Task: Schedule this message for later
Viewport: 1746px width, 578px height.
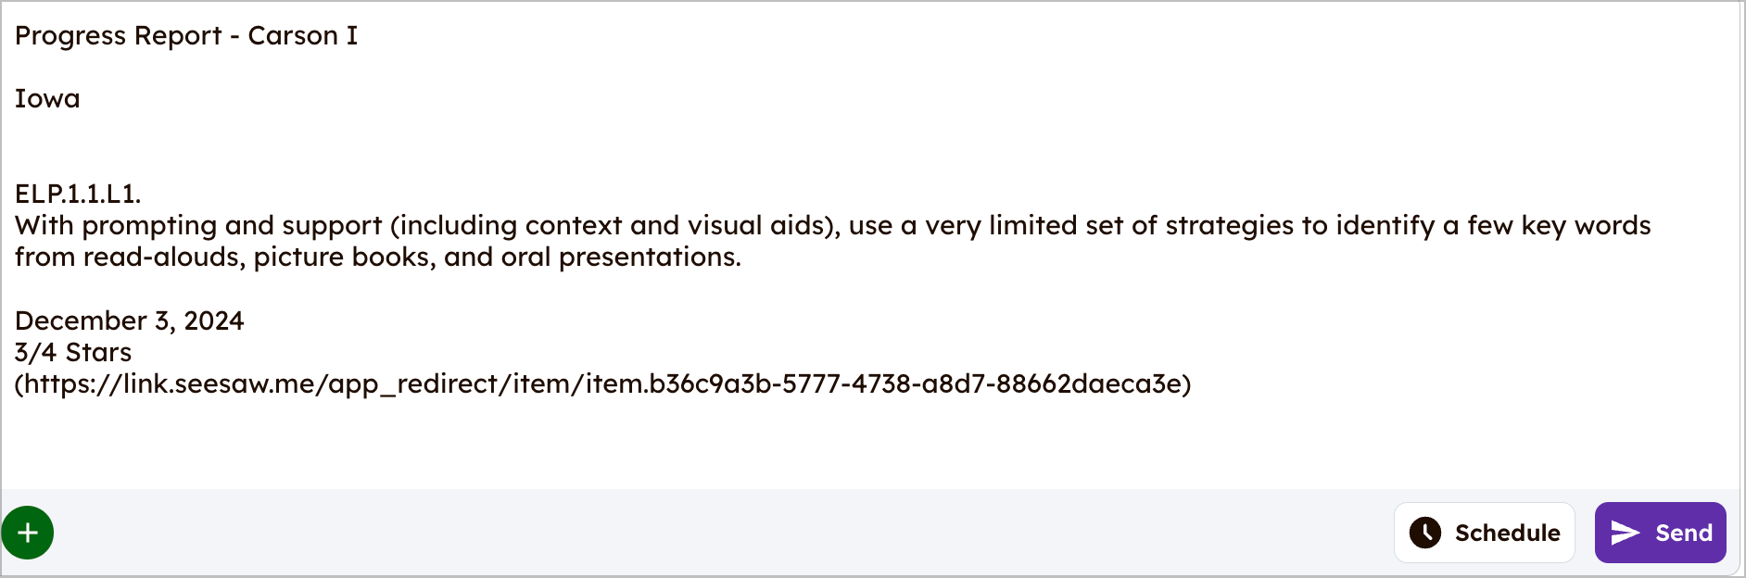Action: (x=1484, y=533)
